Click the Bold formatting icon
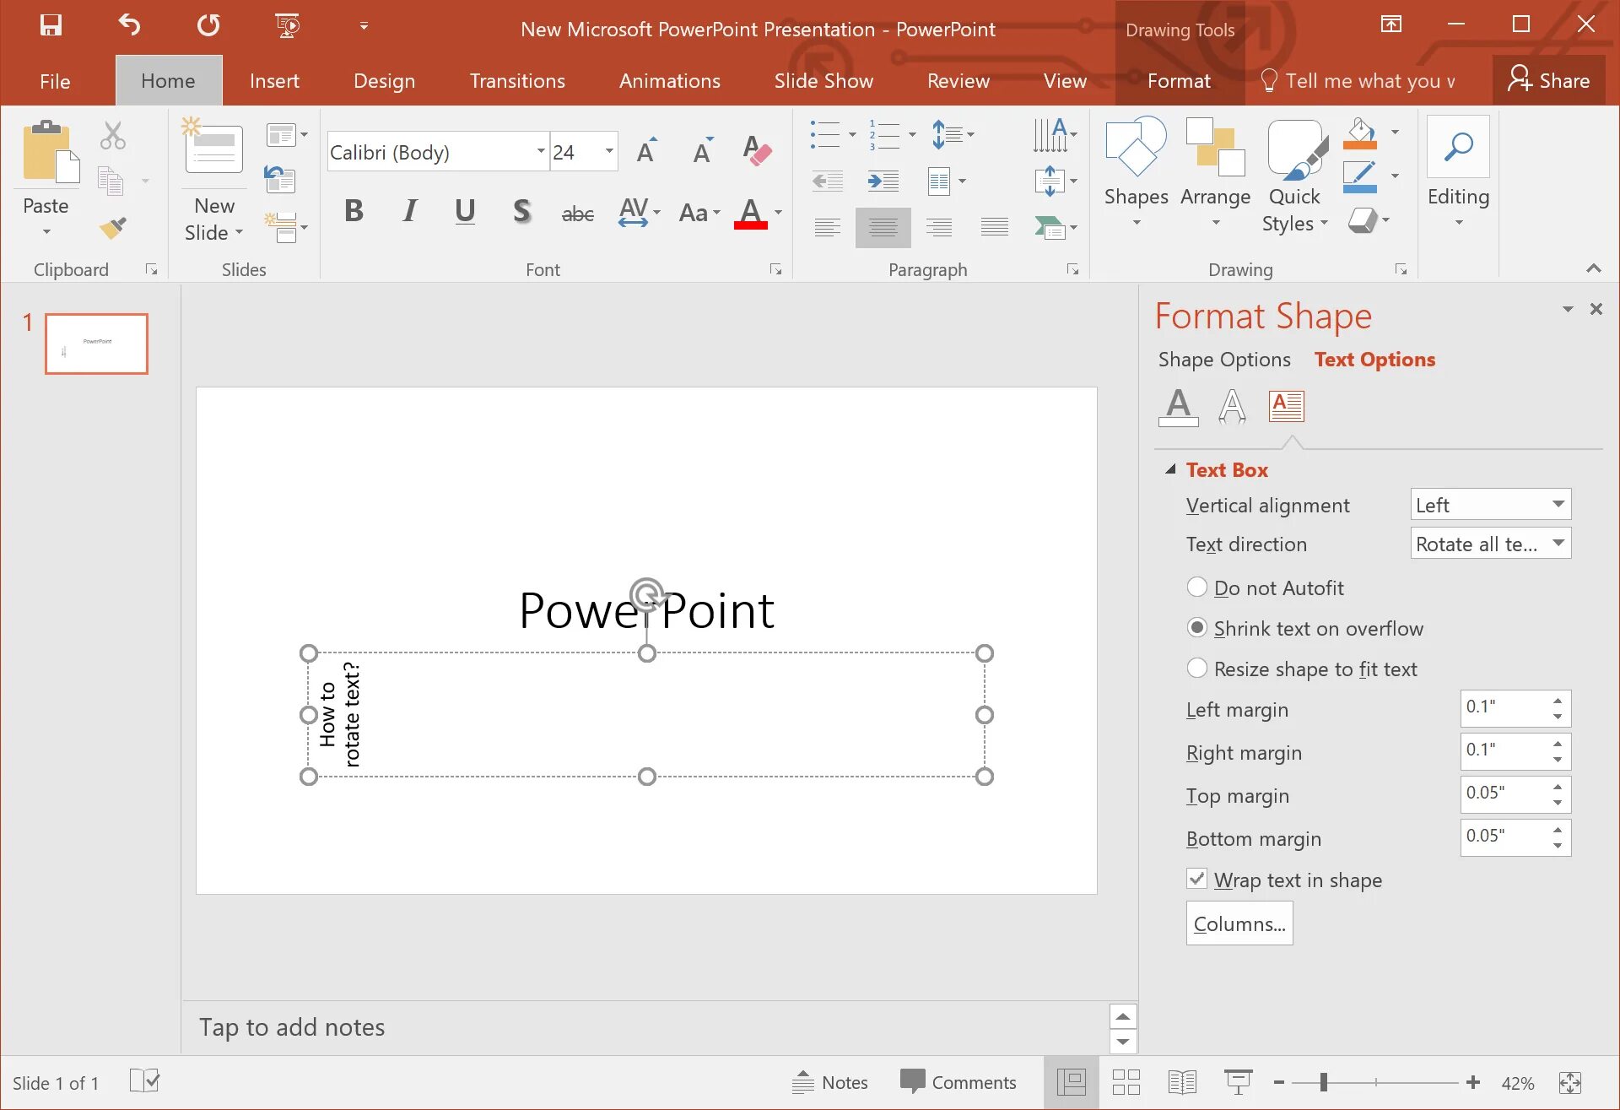The height and width of the screenshot is (1110, 1620). click(354, 211)
